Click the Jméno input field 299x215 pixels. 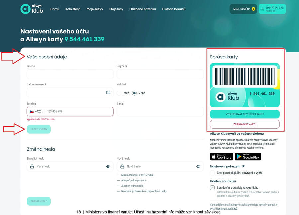click(70, 74)
